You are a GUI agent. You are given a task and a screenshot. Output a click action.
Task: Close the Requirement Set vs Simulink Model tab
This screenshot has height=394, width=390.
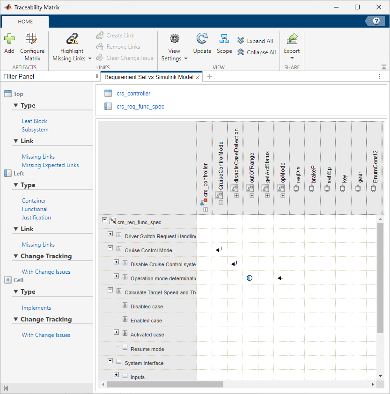[x=198, y=77]
